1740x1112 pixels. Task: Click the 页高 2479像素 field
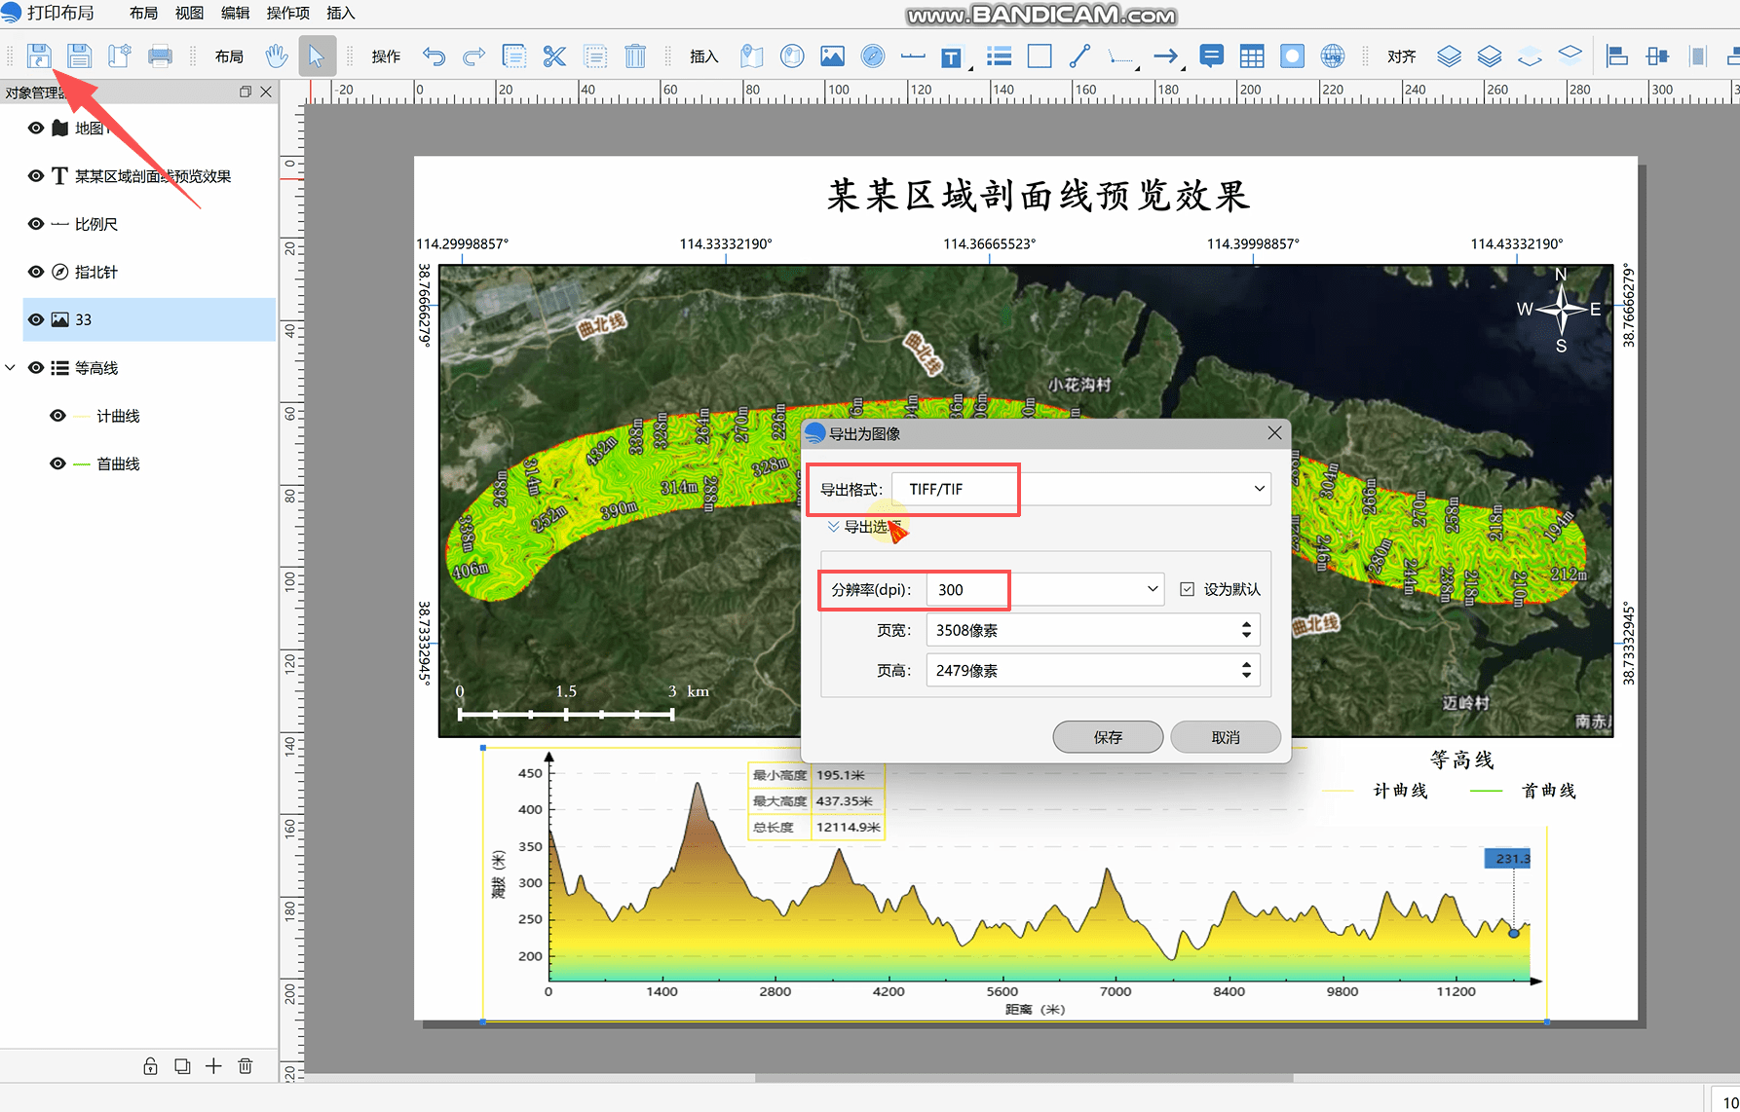pyautogui.click(x=1093, y=670)
